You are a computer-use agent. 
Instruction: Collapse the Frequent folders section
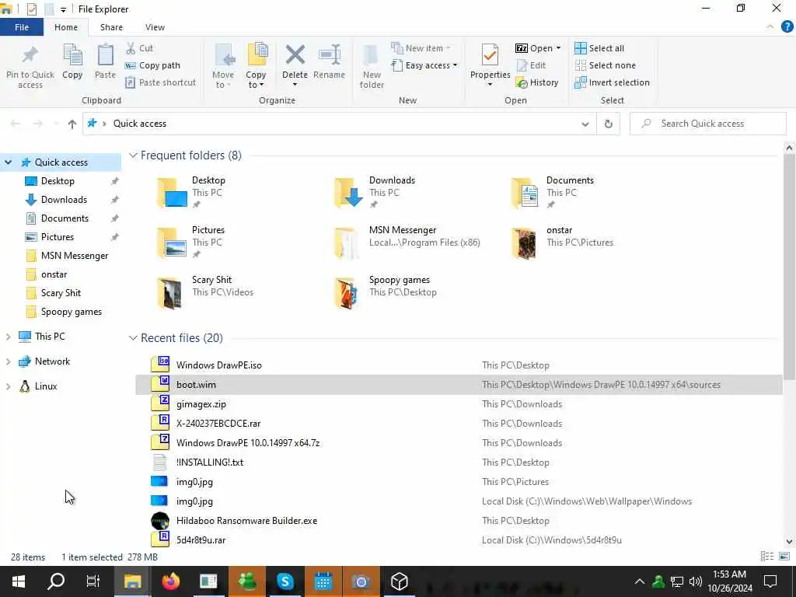coord(133,155)
